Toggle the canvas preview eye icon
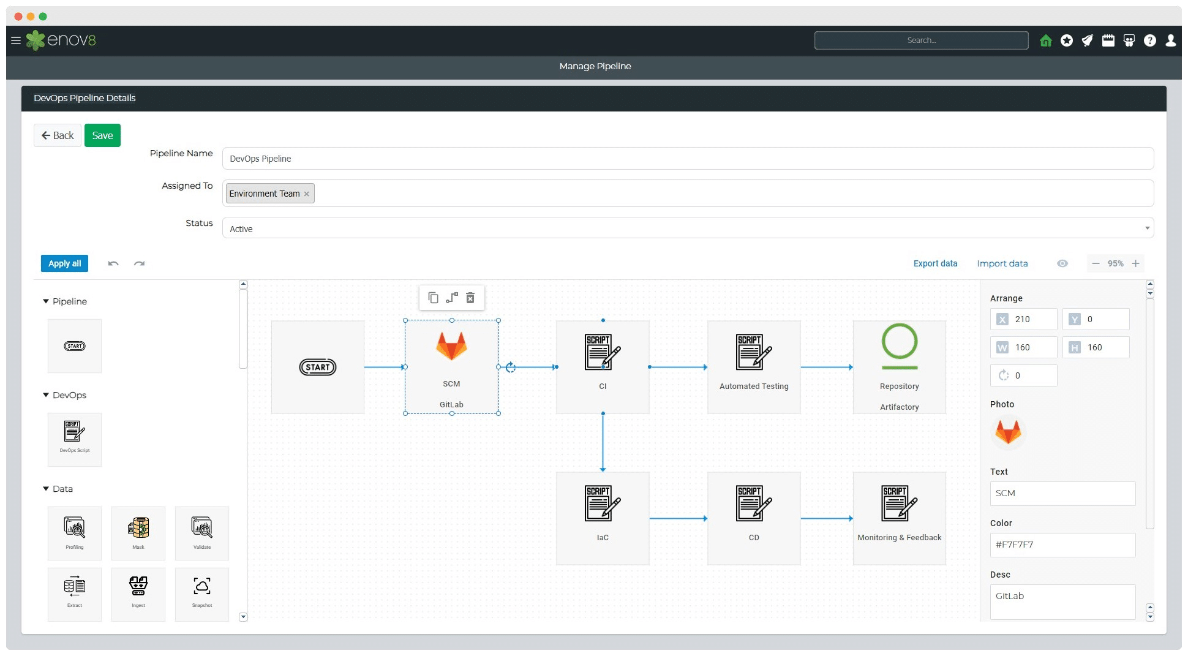This screenshot has width=1188, height=656. 1062,263
